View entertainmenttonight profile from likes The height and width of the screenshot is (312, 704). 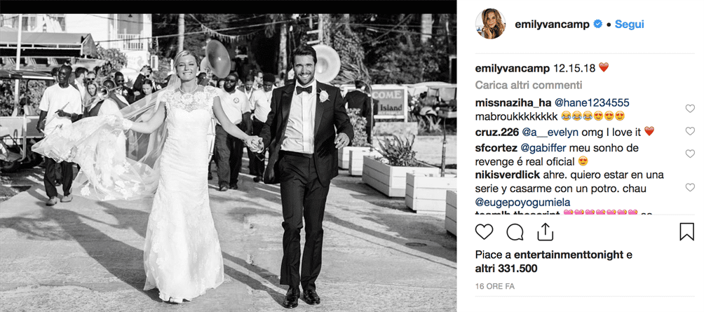coord(569,255)
